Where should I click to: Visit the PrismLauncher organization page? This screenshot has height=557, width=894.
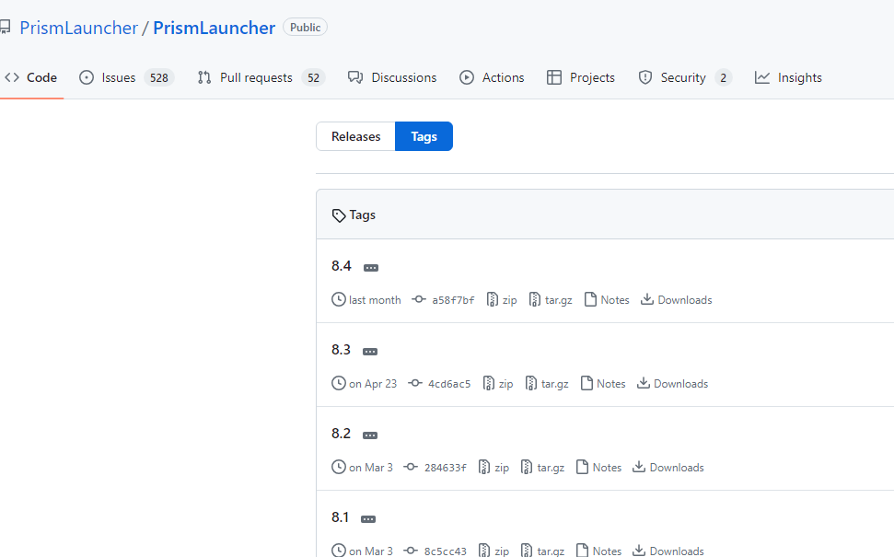[x=78, y=28]
